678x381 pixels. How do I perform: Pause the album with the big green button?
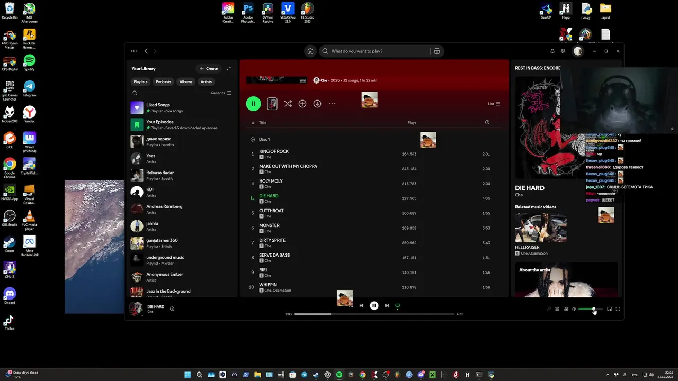pos(253,104)
